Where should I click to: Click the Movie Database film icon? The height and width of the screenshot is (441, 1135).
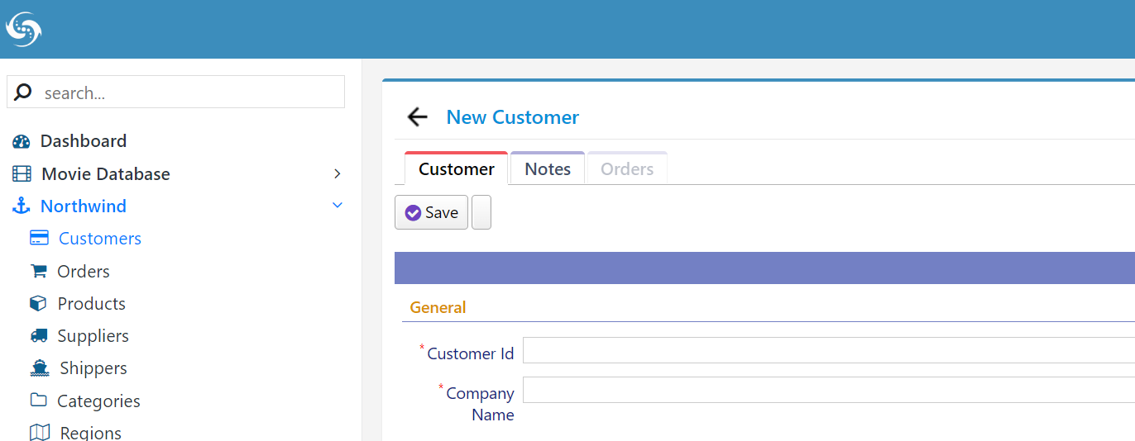22,174
